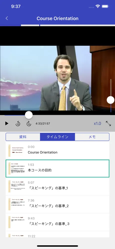Tap the Wi-Fi status icon
This screenshot has height=249, width=115.
[x=98, y=6]
